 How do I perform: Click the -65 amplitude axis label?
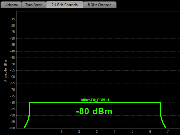pos(13,83)
